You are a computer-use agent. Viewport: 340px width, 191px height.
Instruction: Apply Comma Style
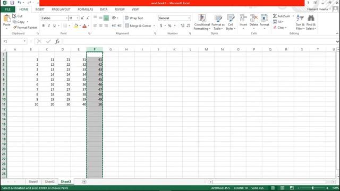coord(175,26)
